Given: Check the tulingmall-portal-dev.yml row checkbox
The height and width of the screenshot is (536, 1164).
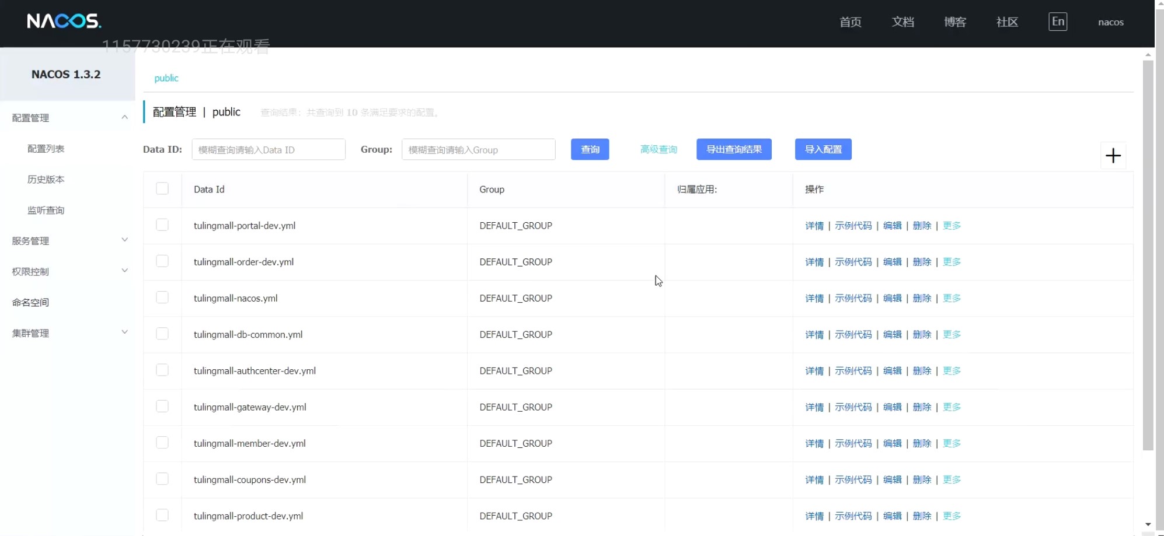Looking at the screenshot, I should click(x=162, y=225).
